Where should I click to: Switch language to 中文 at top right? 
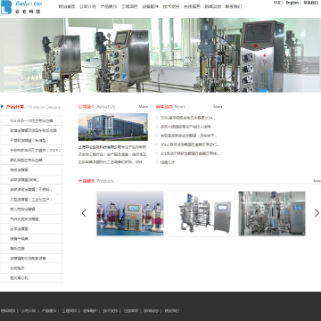(x=277, y=3)
